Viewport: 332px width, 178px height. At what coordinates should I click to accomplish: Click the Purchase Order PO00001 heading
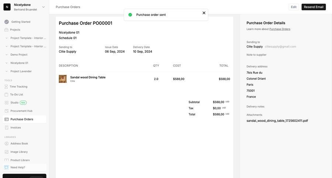coord(86,23)
